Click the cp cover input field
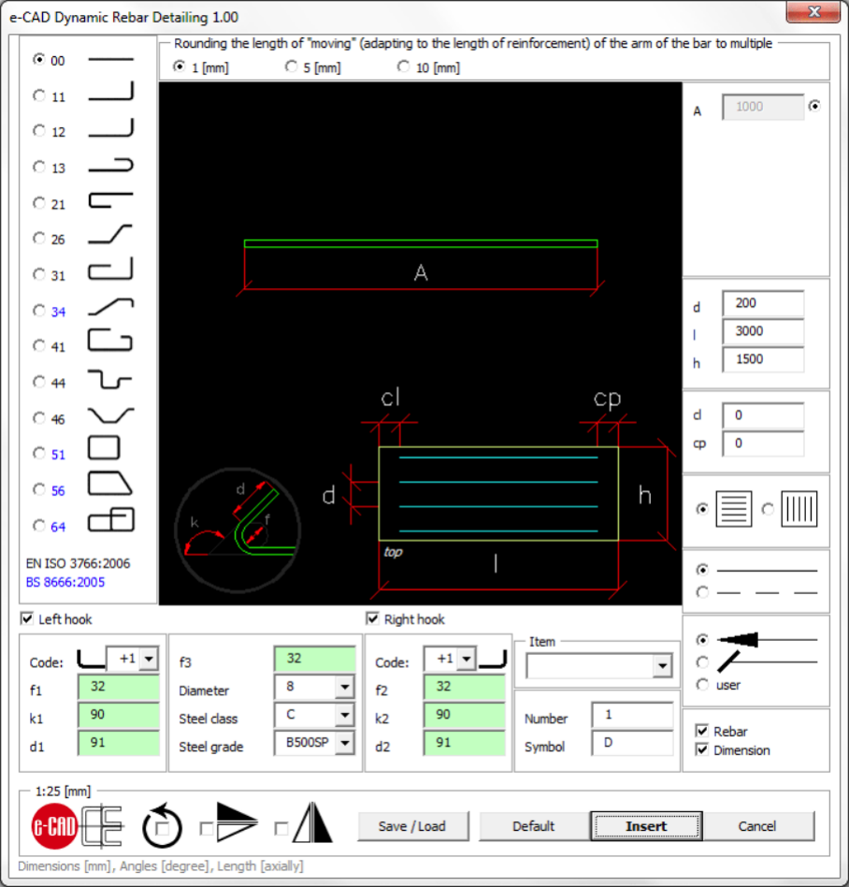This screenshot has width=849, height=887. point(763,443)
